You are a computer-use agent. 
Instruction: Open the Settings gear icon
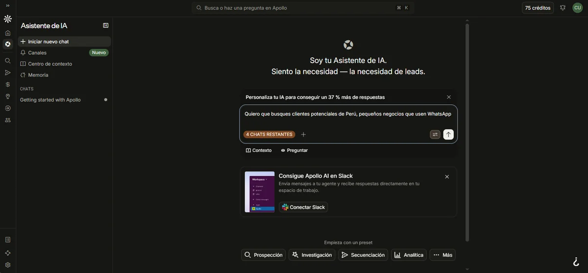tap(7, 265)
